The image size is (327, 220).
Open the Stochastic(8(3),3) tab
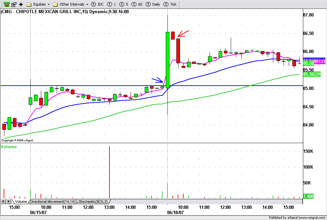coord(93,202)
